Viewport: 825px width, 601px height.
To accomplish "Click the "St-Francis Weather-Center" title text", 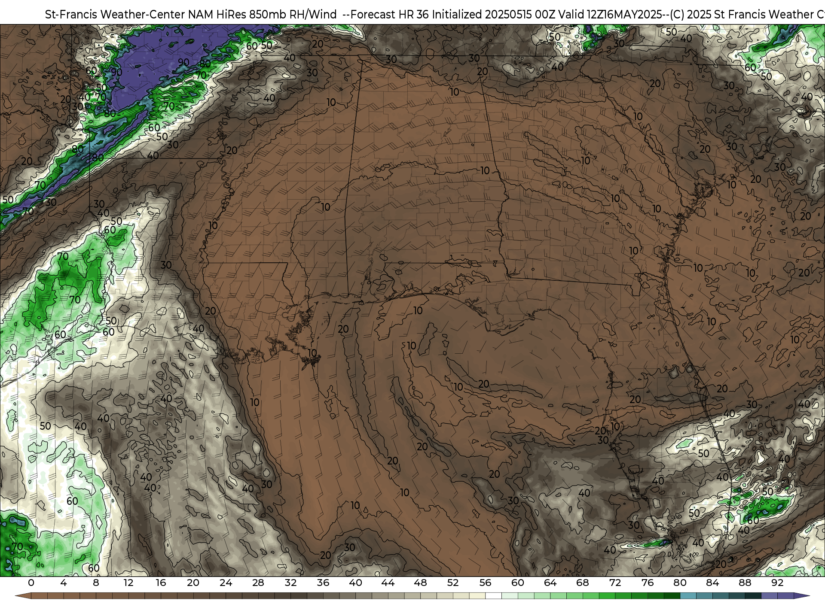I will tap(115, 15).
